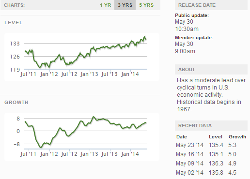The height and width of the screenshot is (179, 250).
Task: Click Jul '12 label on GROWTH chart
Action: [69, 154]
